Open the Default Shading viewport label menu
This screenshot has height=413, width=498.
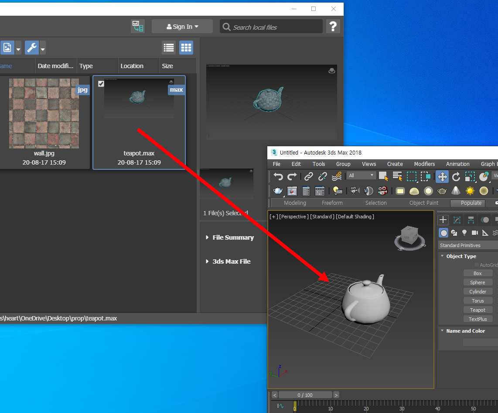355,217
